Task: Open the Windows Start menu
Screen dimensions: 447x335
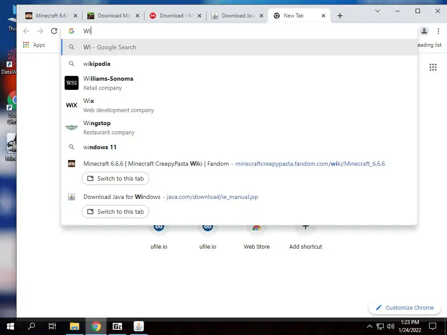Action: pyautogui.click(x=10, y=326)
